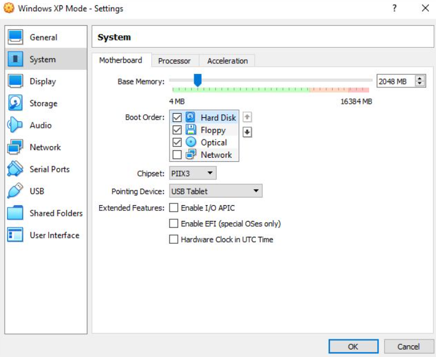
Task: Open Audio speaker icon
Action: click(x=15, y=125)
